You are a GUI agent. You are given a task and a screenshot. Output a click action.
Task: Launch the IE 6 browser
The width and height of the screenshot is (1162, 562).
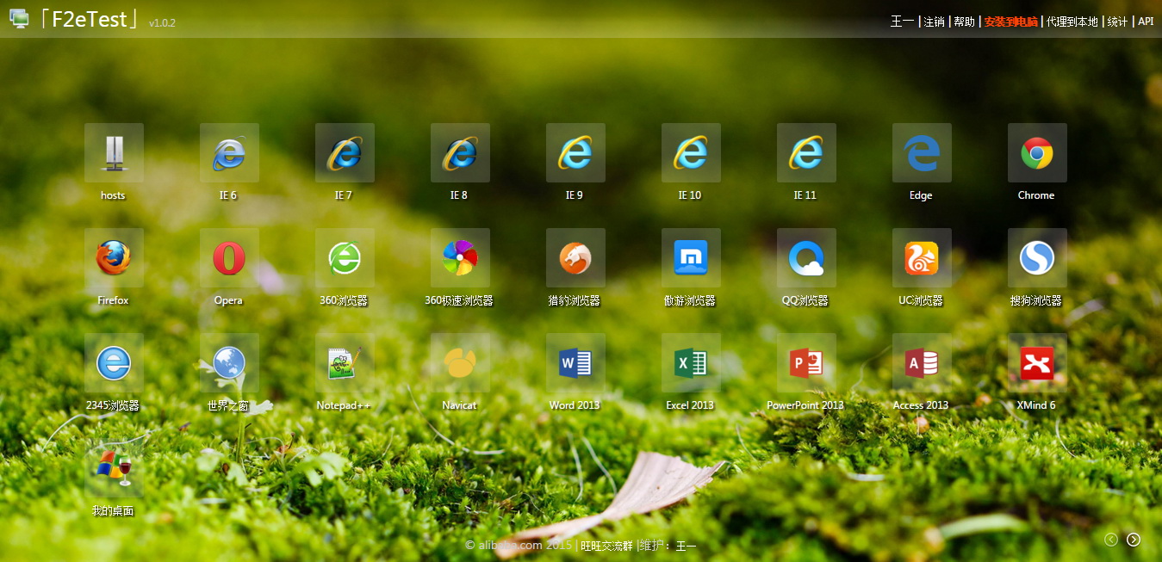coord(229,153)
